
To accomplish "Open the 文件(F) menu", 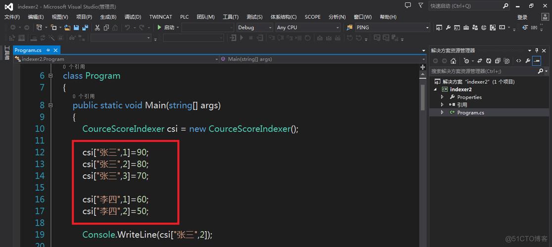I will click(x=12, y=17).
